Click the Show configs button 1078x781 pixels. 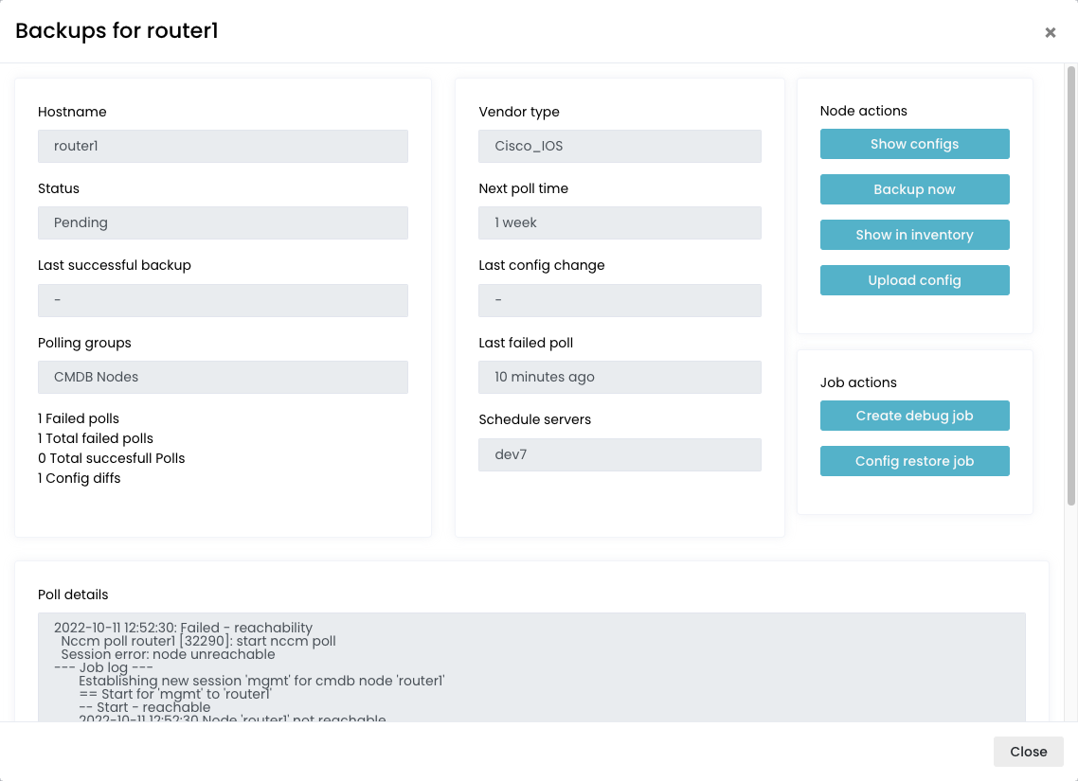(914, 144)
